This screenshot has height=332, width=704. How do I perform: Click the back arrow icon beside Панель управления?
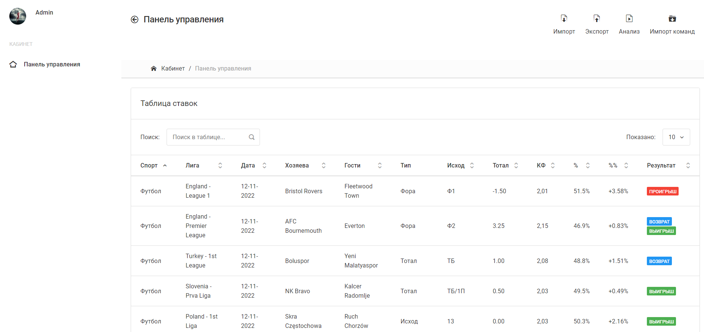tap(134, 19)
